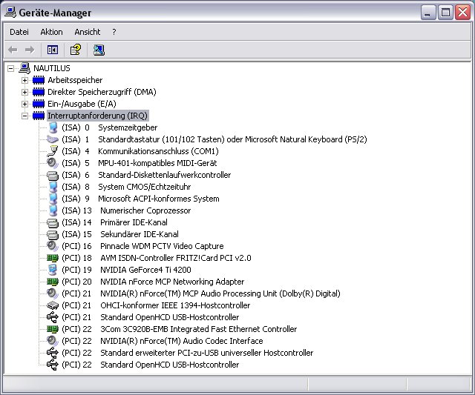Click the Diskettenlaufwerkcontroller icon
The width and height of the screenshot is (475, 395).
(x=53, y=175)
